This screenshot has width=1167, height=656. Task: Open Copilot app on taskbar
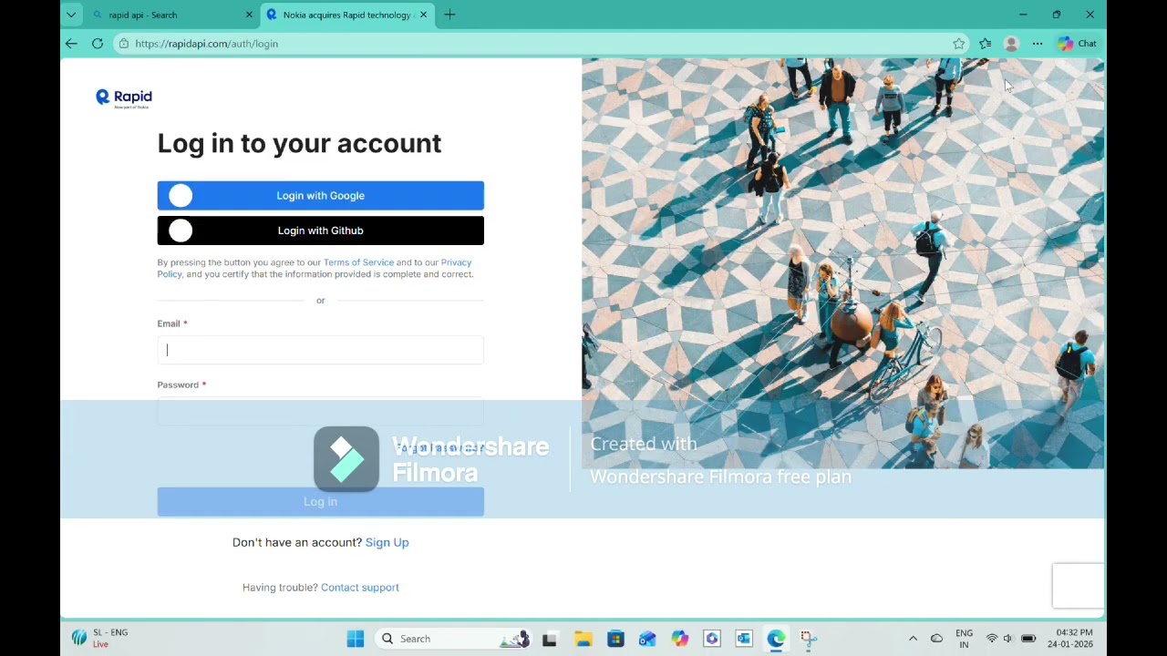680,639
